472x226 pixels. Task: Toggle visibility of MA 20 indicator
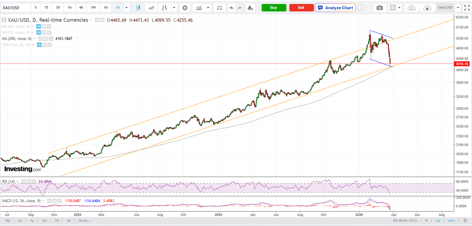point(39,32)
